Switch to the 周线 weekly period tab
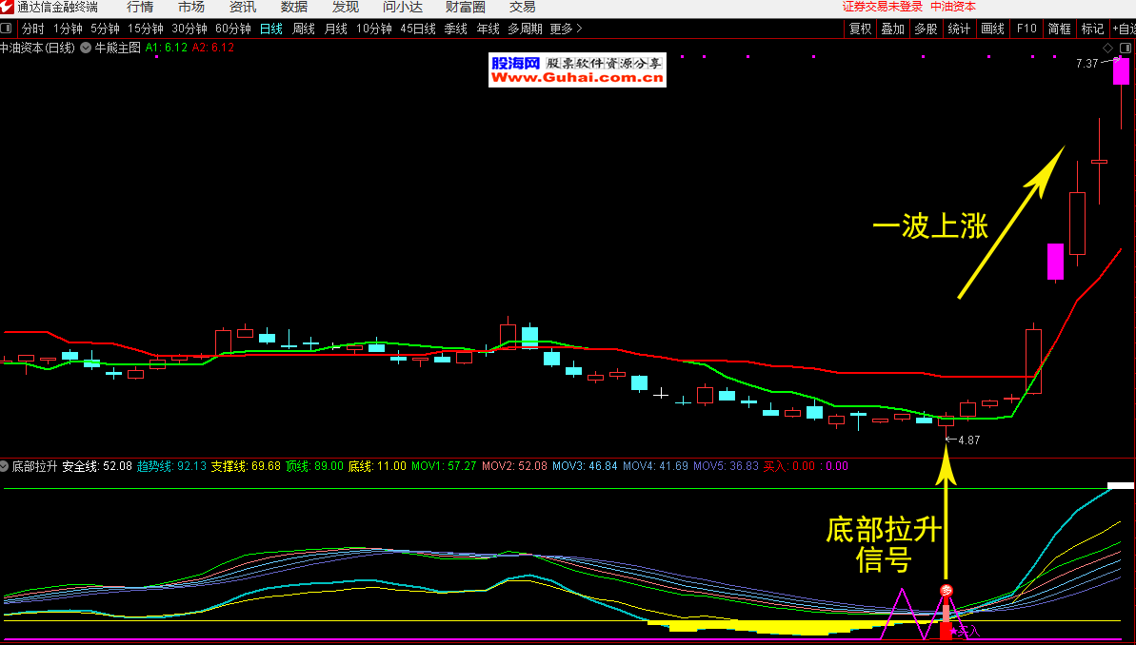Viewport: 1136px width, 645px height. tap(304, 29)
